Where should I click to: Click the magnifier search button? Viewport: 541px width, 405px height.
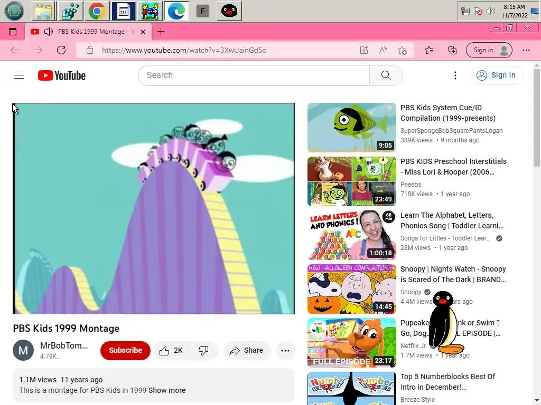pos(386,75)
